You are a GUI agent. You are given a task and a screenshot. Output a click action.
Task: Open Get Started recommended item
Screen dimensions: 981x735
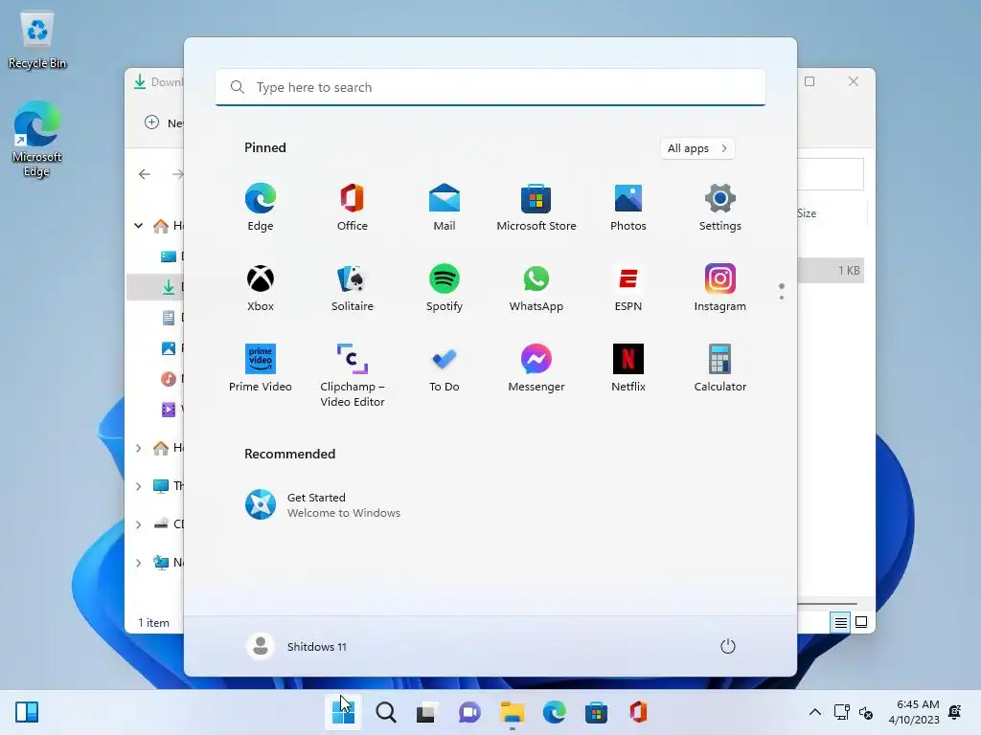coord(322,504)
